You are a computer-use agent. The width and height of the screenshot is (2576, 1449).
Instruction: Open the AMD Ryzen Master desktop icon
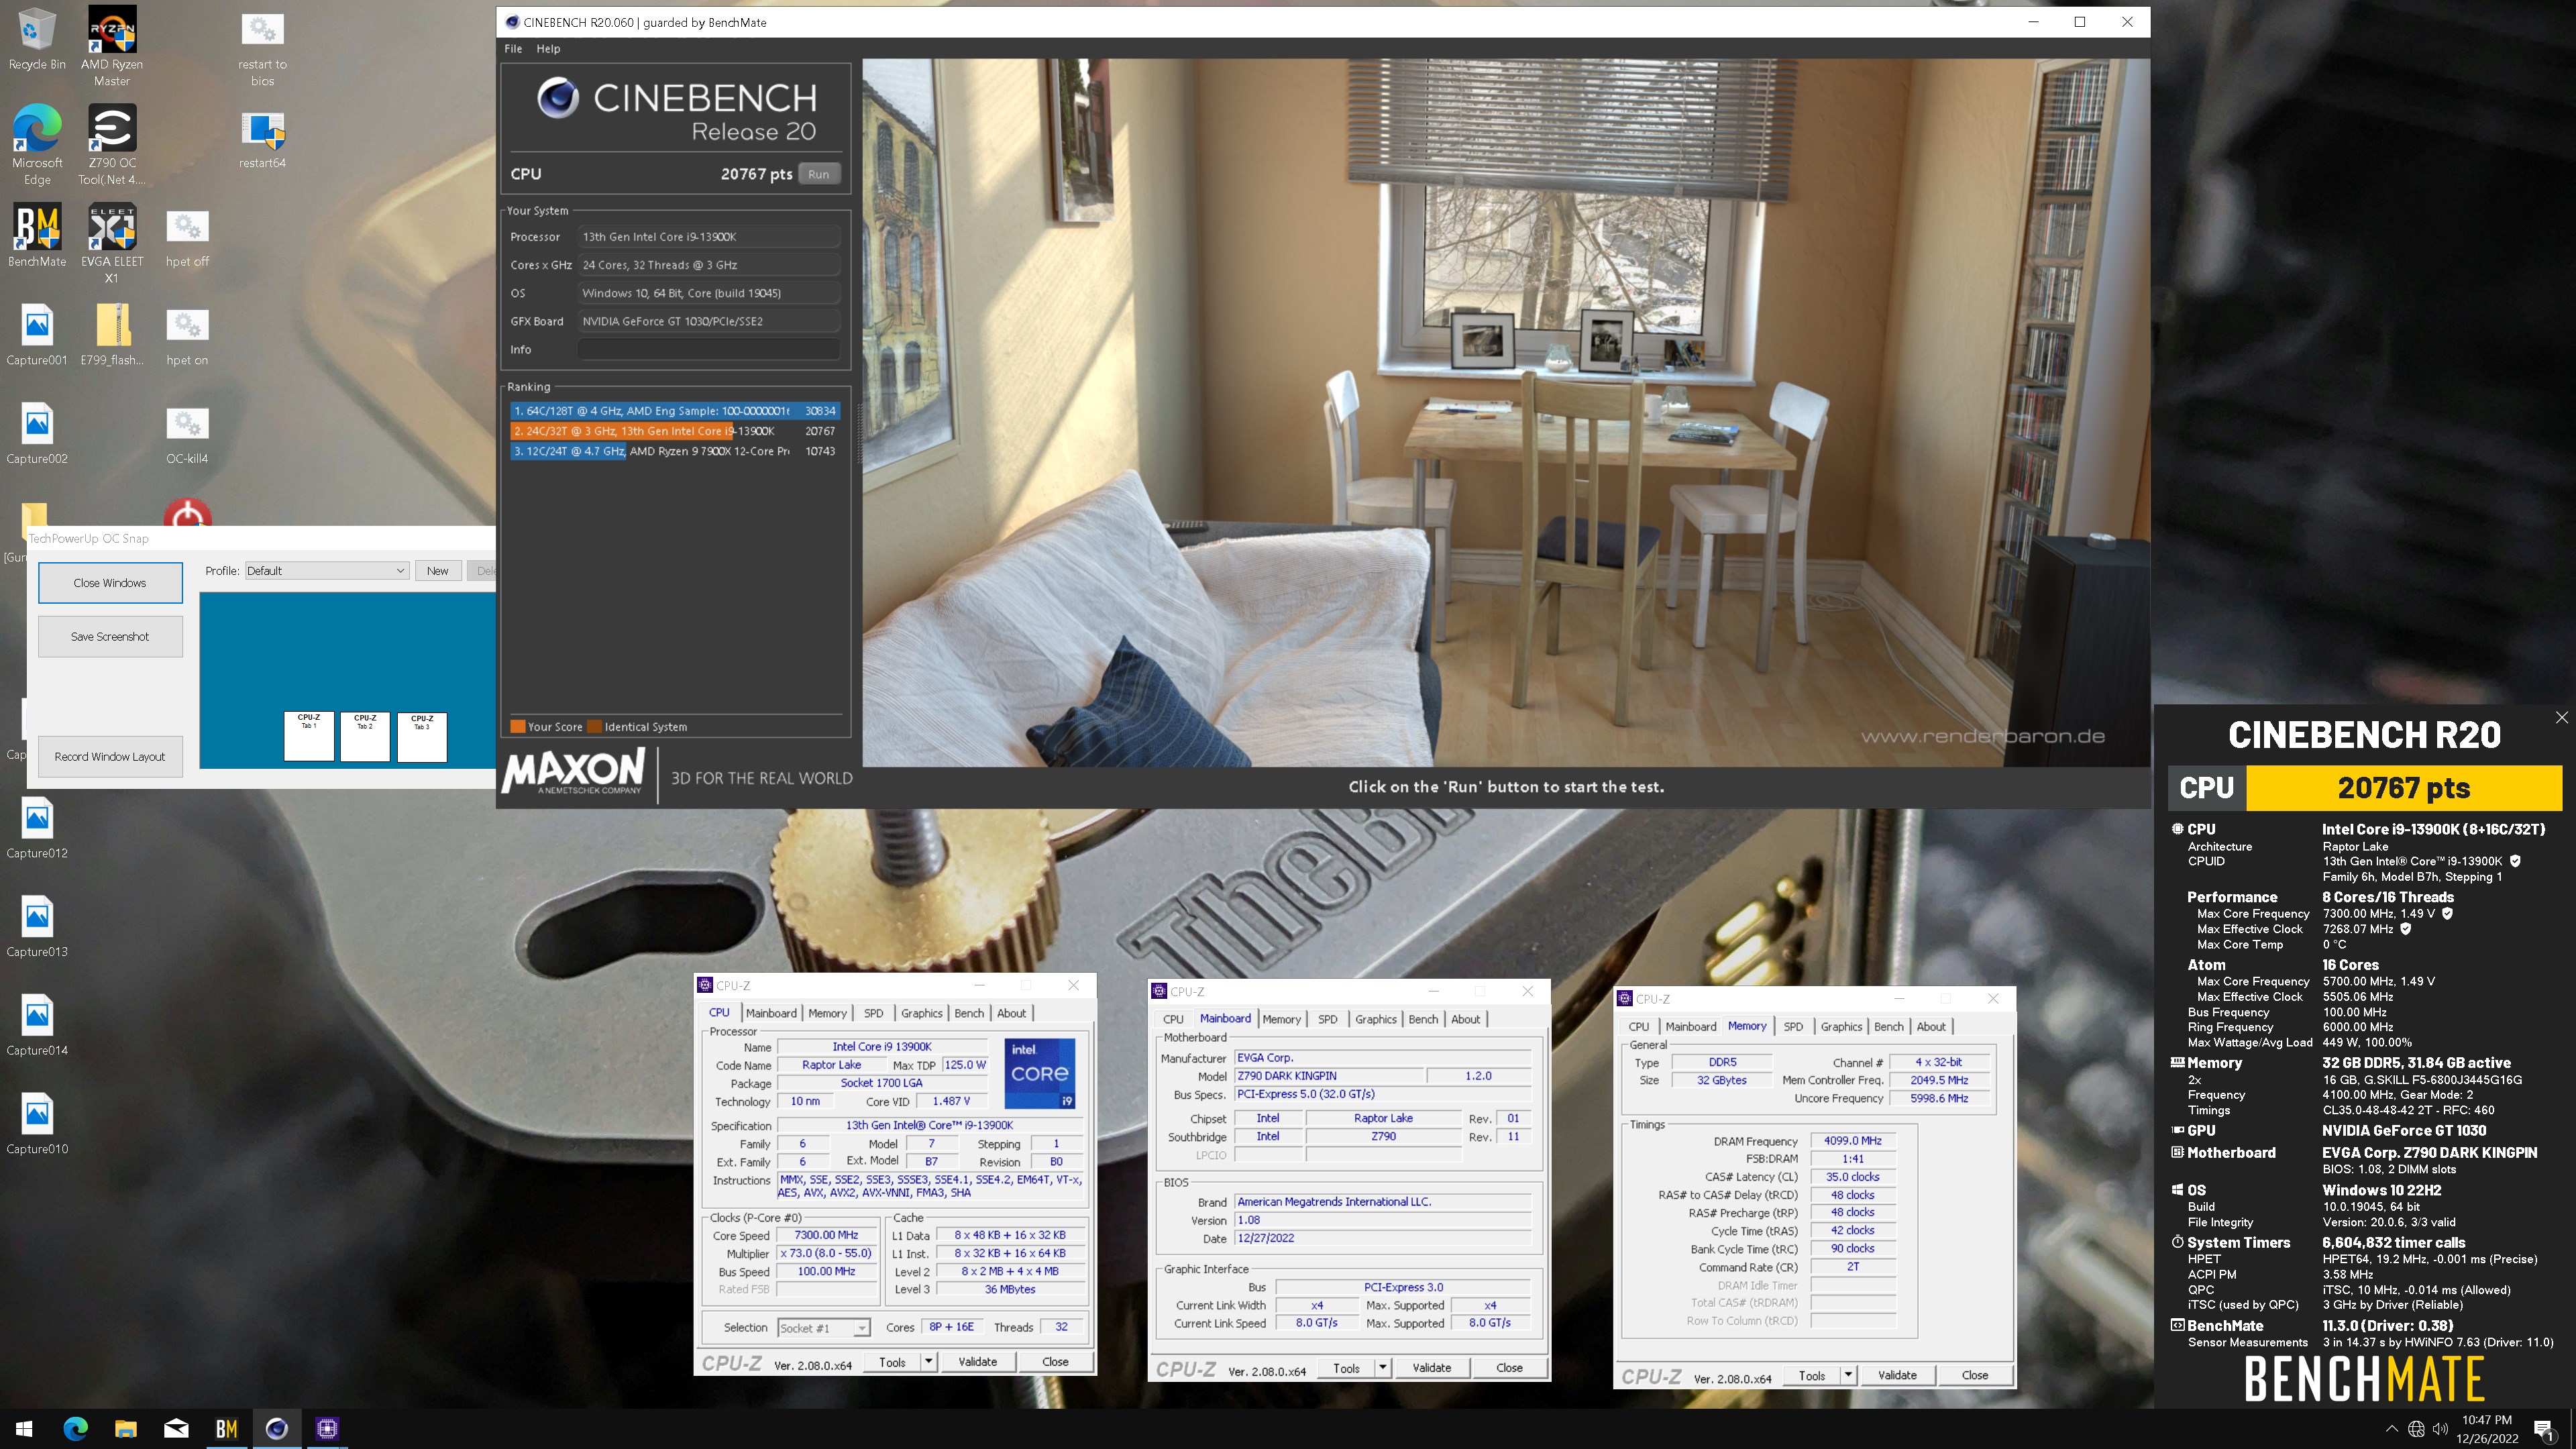[112, 46]
